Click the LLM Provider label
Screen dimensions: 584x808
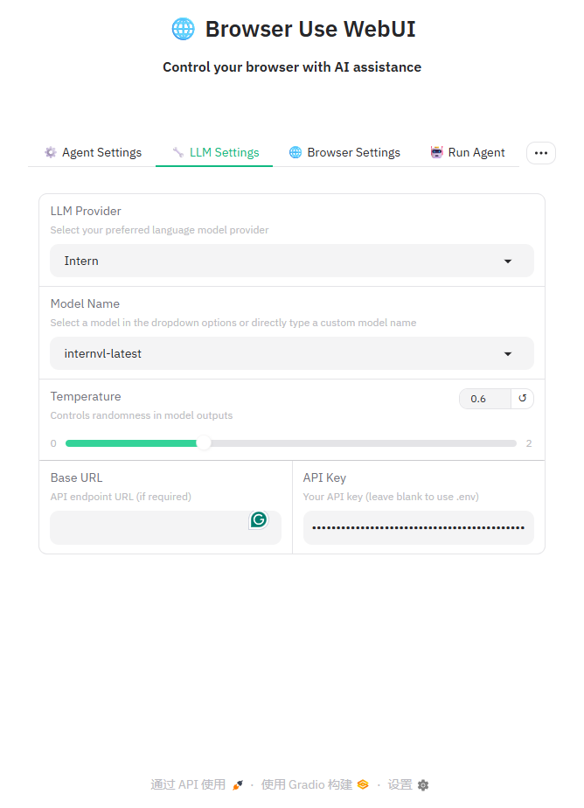86,211
